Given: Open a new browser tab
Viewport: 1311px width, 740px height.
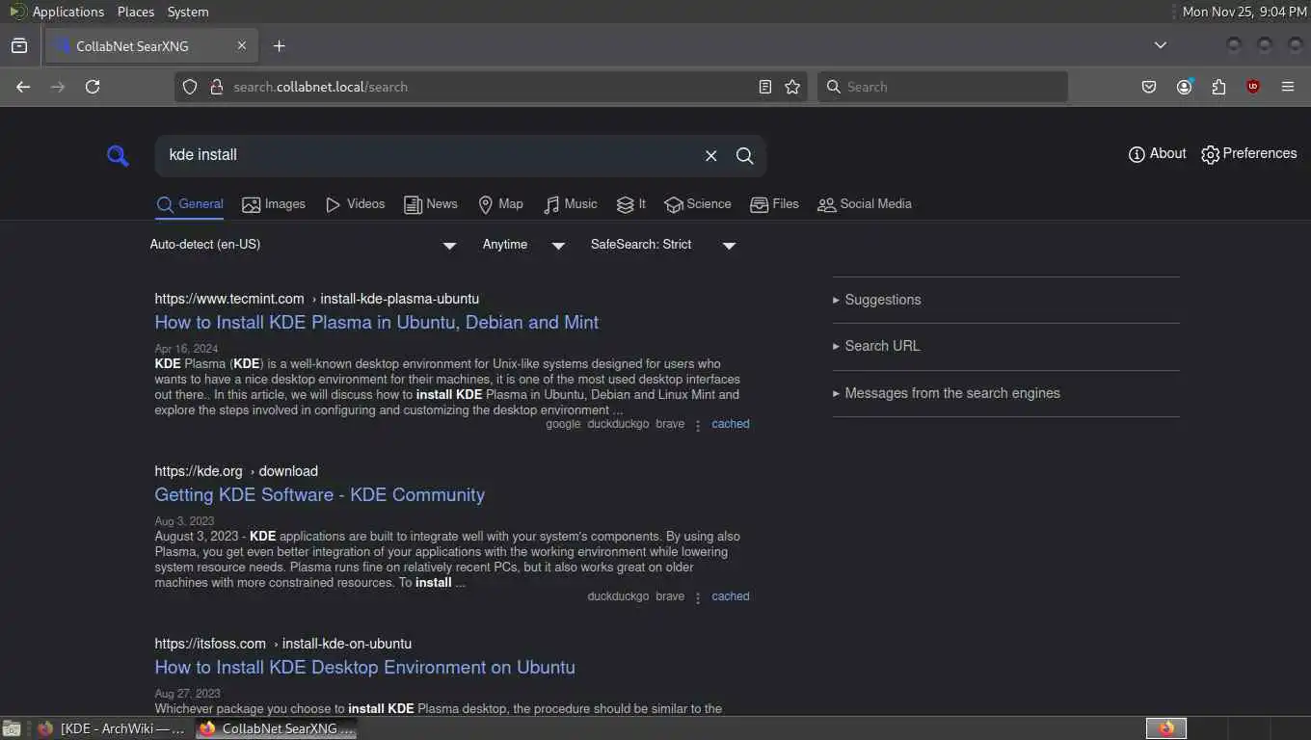Looking at the screenshot, I should [279, 45].
